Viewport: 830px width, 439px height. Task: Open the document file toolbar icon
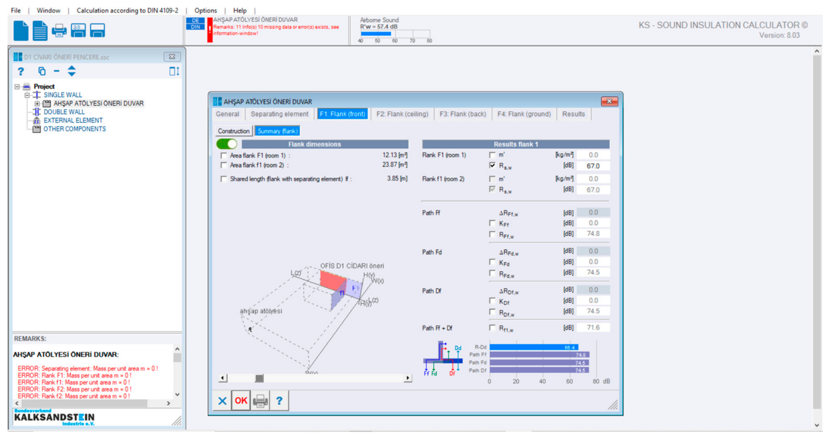[x=40, y=31]
